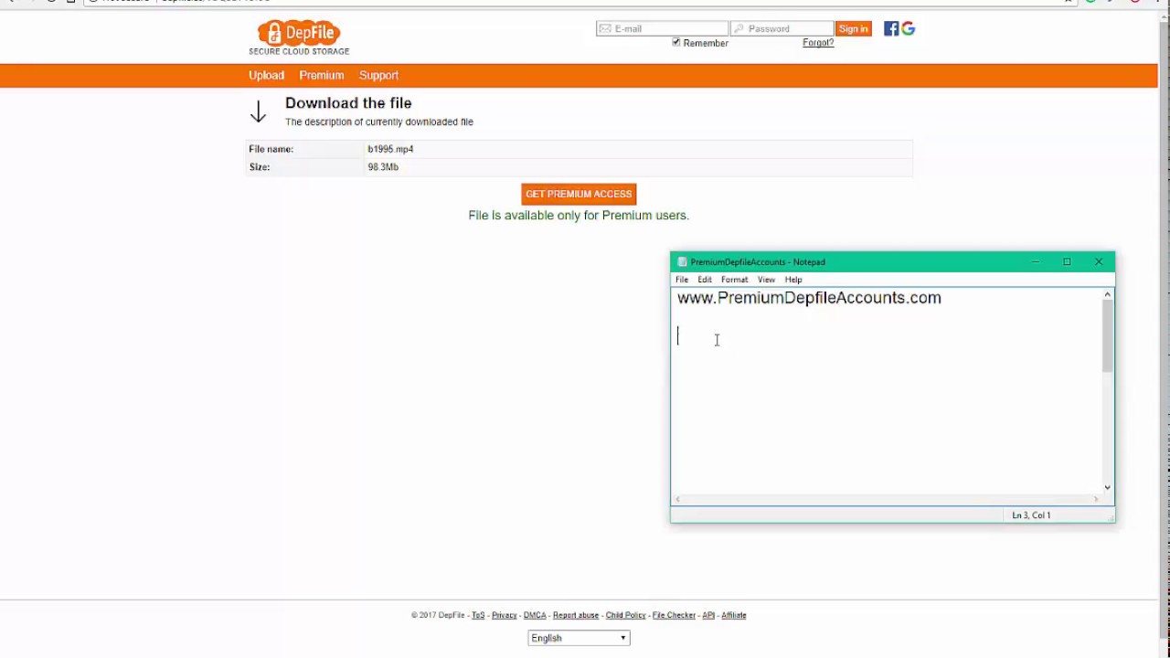This screenshot has height=658, width=1170.
Task: Open the File Checker link
Action: [x=674, y=615]
